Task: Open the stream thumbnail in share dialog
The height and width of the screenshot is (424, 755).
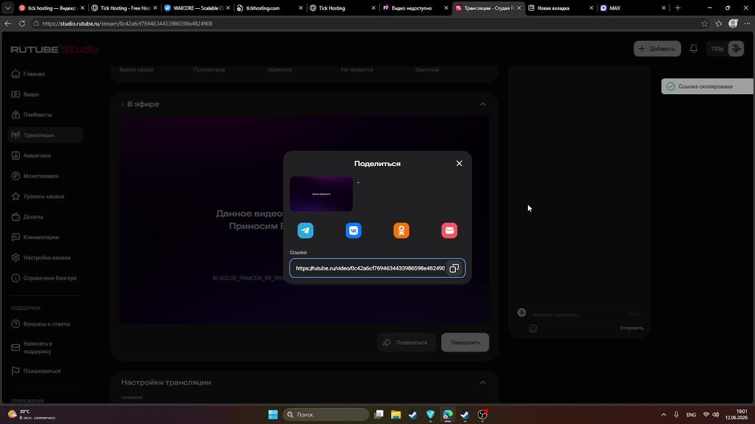Action: coord(321,194)
